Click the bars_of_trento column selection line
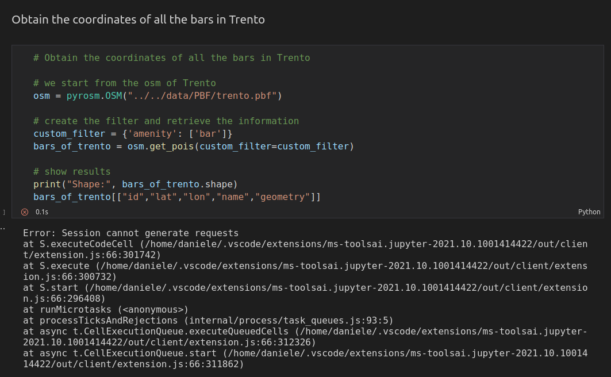 click(177, 197)
